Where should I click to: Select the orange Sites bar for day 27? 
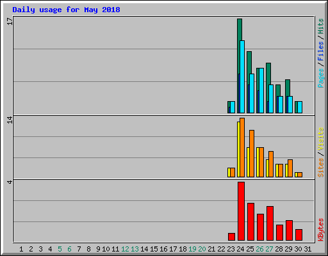pyautogui.click(x=271, y=164)
